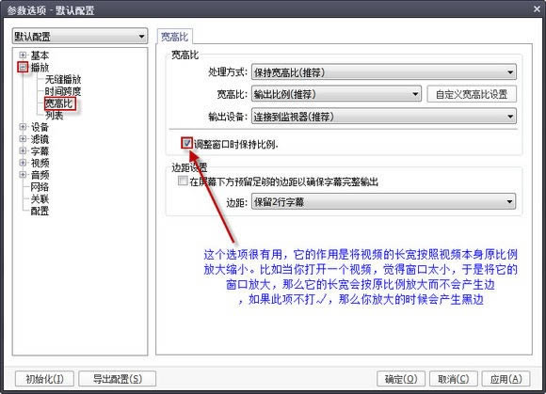Expand the 基本 tree node

click(x=23, y=55)
